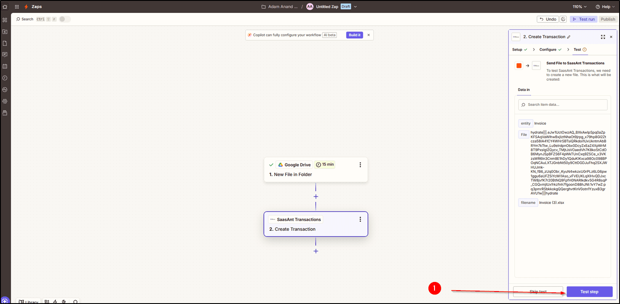Viewport: 620px width, 304px height.
Task: Click the Search item data input field
Action: 562,104
